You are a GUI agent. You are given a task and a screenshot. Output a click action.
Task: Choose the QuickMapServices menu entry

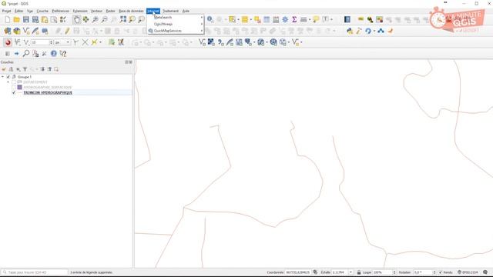176,31
